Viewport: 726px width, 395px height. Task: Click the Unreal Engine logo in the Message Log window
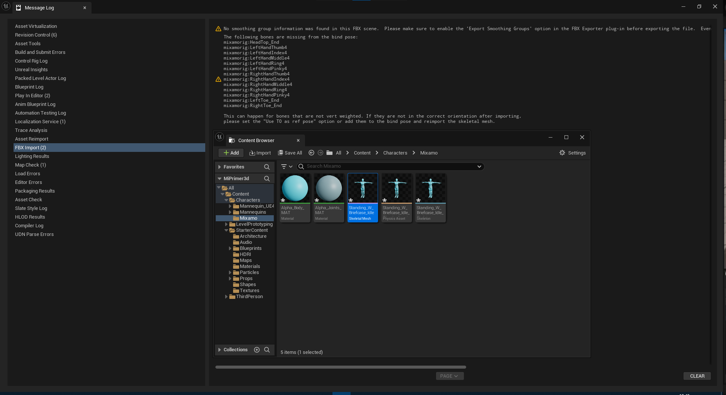tap(6, 6)
